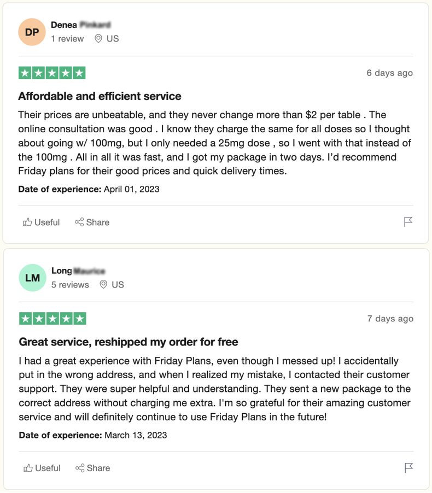The image size is (432, 493).
Task: Open Denea's profile via her avatar
Action: 32,32
